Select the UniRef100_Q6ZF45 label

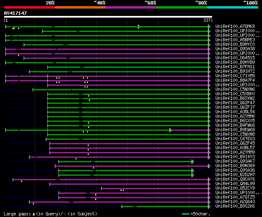[x=235, y=143]
